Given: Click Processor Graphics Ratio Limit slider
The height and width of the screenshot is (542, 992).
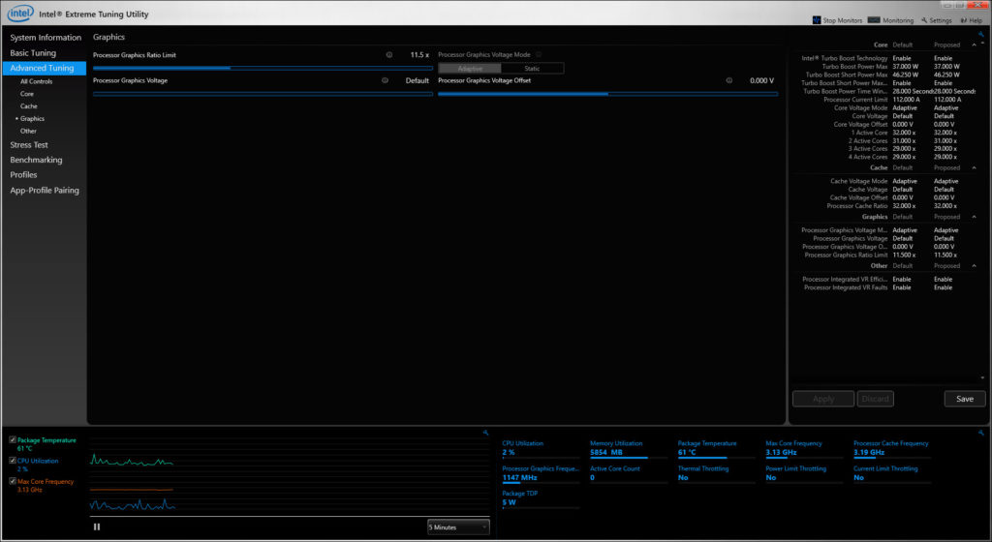Looking at the screenshot, I should coord(263,68).
